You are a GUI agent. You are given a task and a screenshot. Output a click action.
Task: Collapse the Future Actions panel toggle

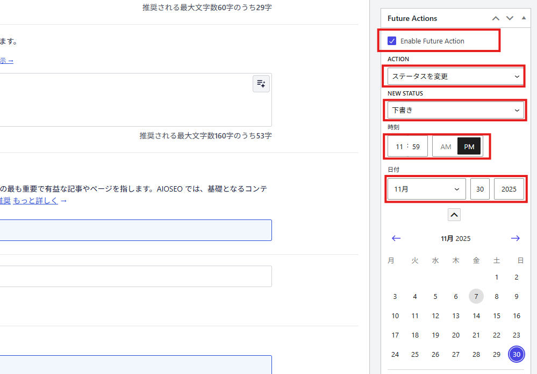pos(524,18)
